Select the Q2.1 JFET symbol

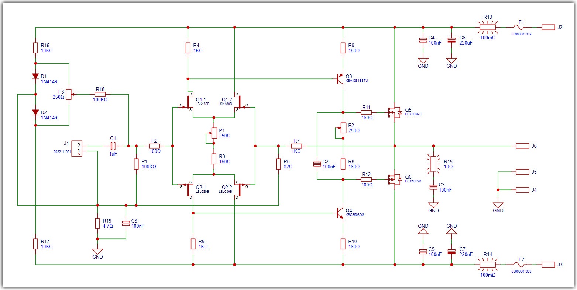[188, 189]
